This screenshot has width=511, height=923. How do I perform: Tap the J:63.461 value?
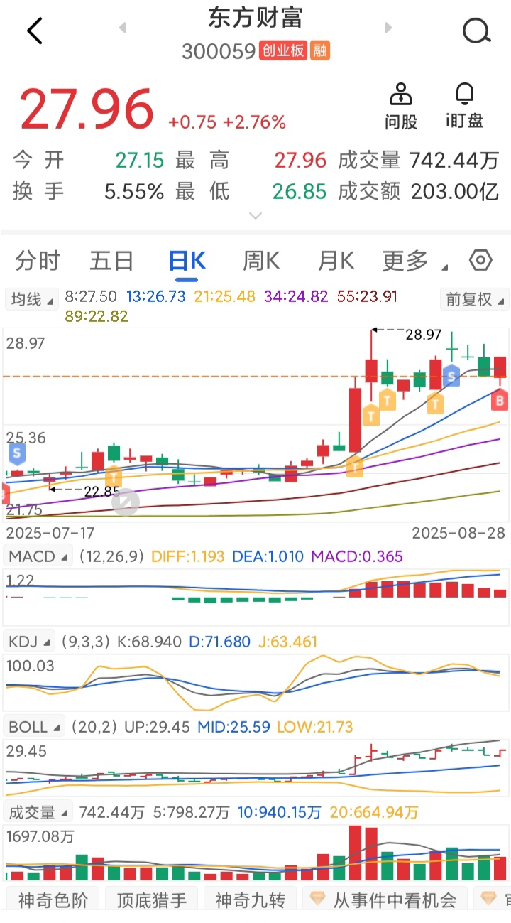click(287, 642)
